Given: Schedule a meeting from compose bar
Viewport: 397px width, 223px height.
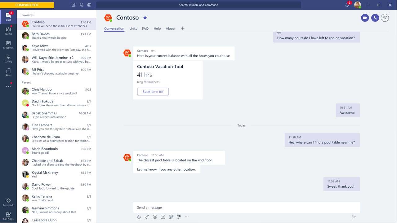Looking at the screenshot, I should point(179,217).
